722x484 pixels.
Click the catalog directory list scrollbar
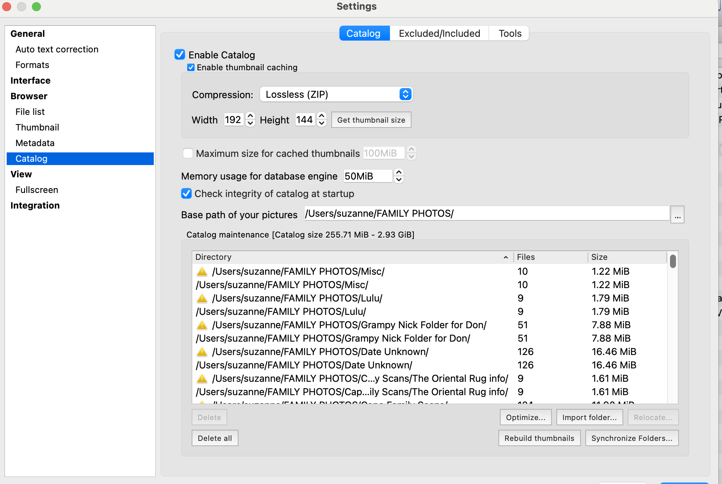[x=673, y=261]
